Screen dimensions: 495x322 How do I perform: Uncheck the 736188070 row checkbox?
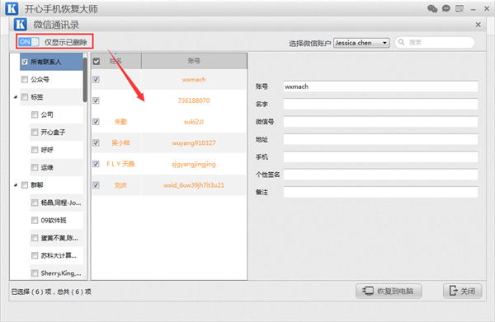click(x=96, y=100)
